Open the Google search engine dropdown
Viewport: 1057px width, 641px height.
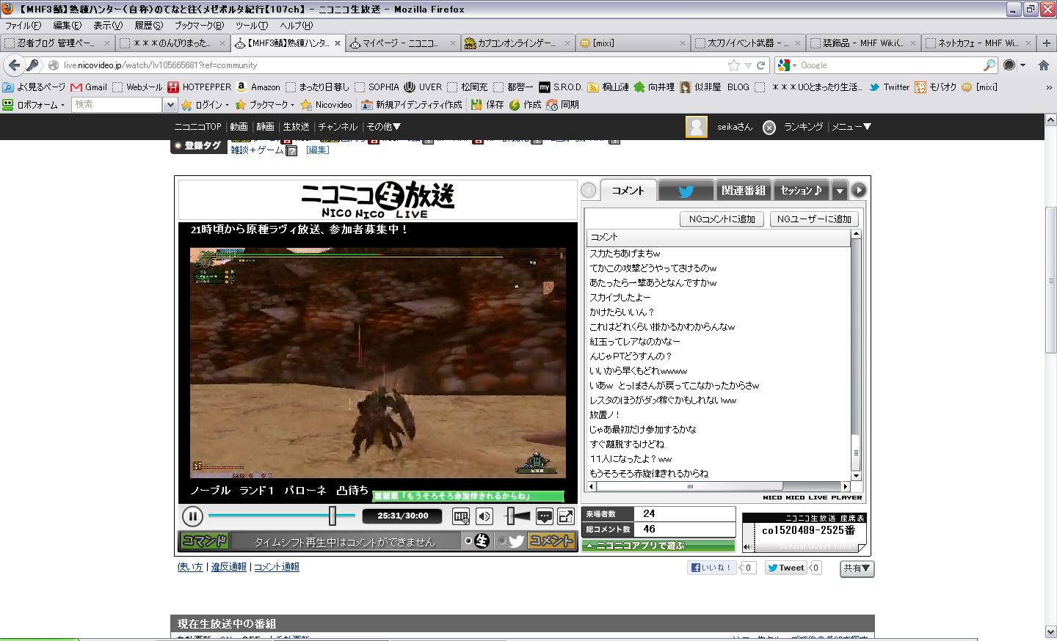788,65
